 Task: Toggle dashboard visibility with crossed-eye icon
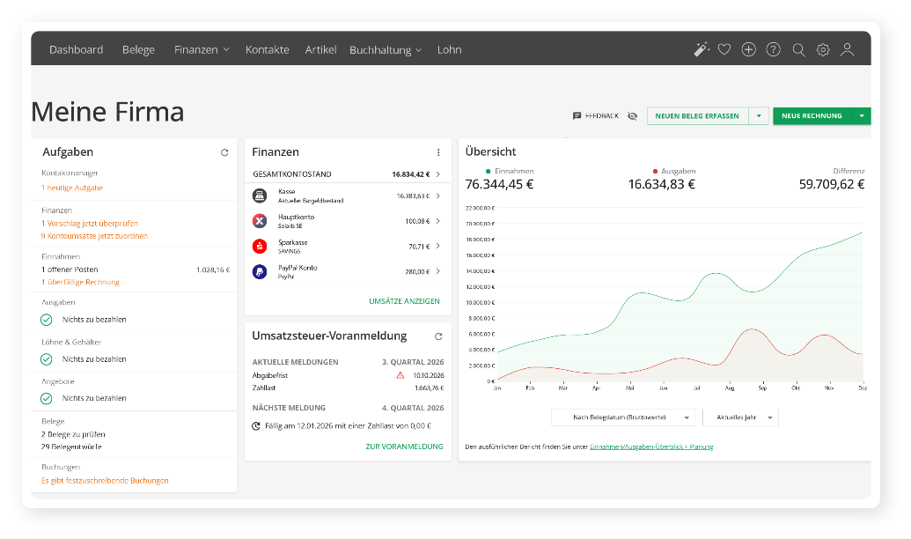632,116
